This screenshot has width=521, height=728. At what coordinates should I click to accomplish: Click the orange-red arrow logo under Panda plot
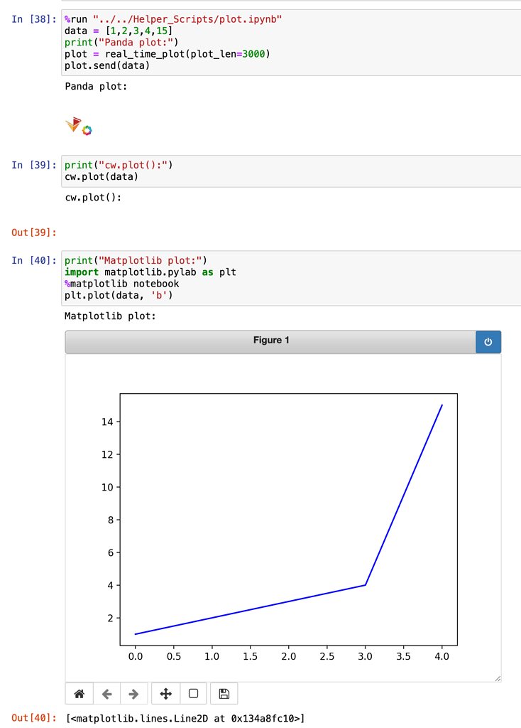[72, 124]
